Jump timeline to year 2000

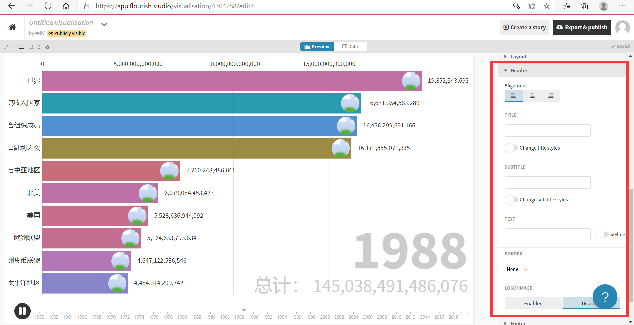tap(325, 317)
